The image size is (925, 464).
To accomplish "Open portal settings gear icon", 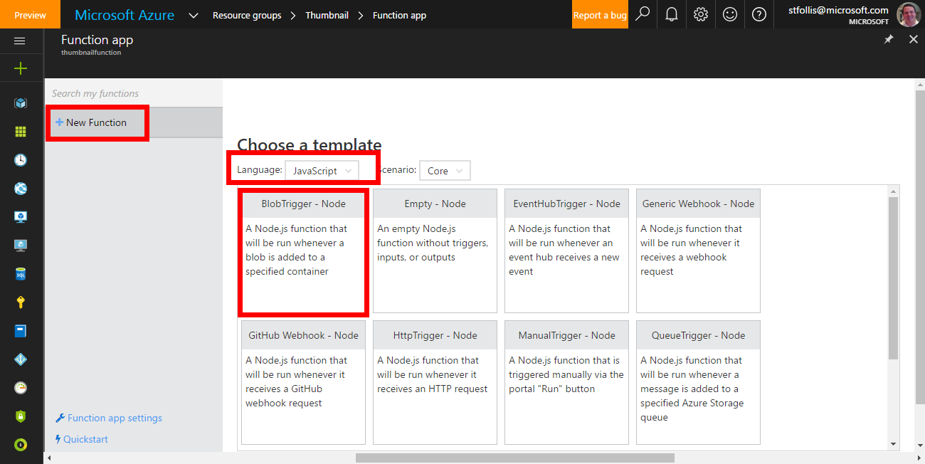I will point(701,14).
